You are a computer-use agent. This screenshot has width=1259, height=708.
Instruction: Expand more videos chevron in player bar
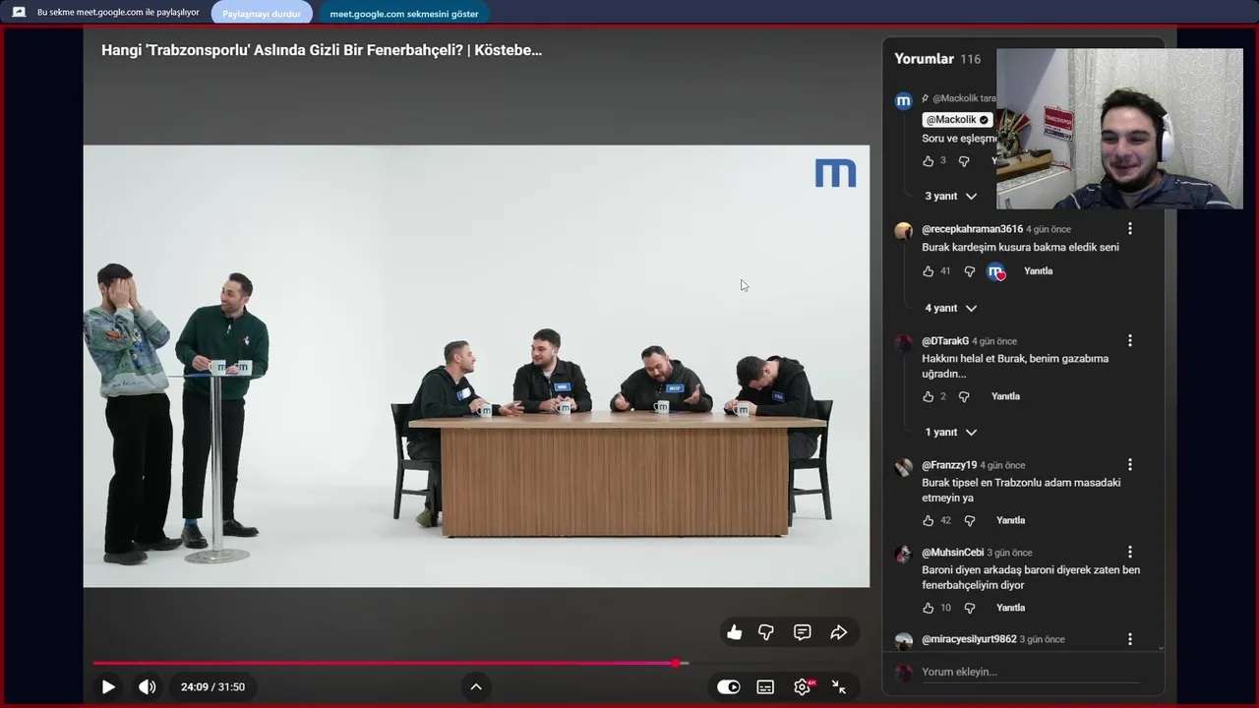(476, 687)
